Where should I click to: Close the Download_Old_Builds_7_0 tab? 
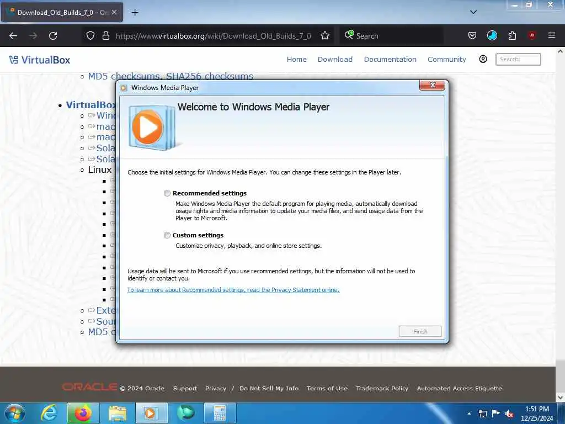[114, 12]
